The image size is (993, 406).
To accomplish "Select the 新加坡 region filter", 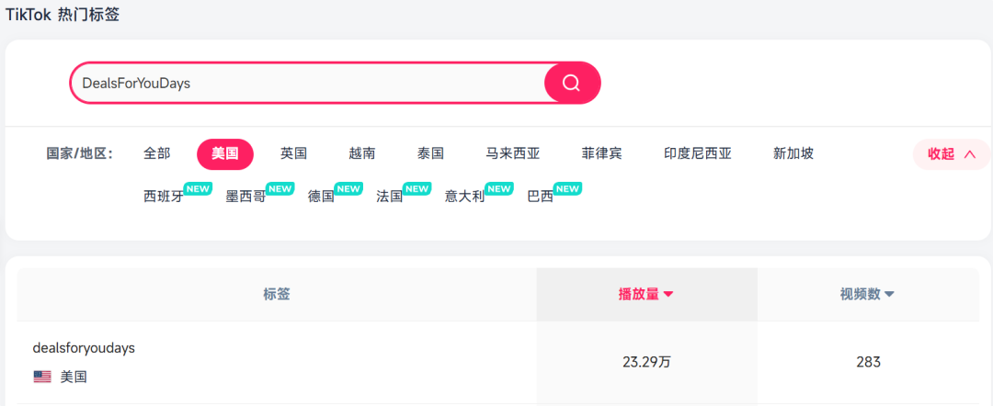I will [793, 153].
